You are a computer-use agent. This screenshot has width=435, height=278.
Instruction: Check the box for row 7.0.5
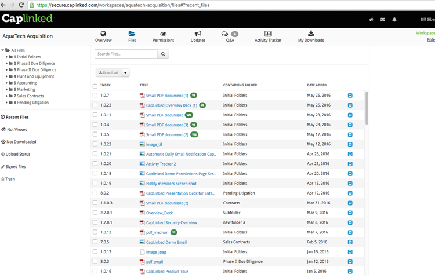point(95,242)
